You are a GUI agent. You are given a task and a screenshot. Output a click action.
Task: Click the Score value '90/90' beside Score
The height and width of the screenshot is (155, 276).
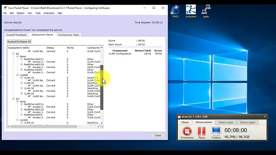[141, 41]
